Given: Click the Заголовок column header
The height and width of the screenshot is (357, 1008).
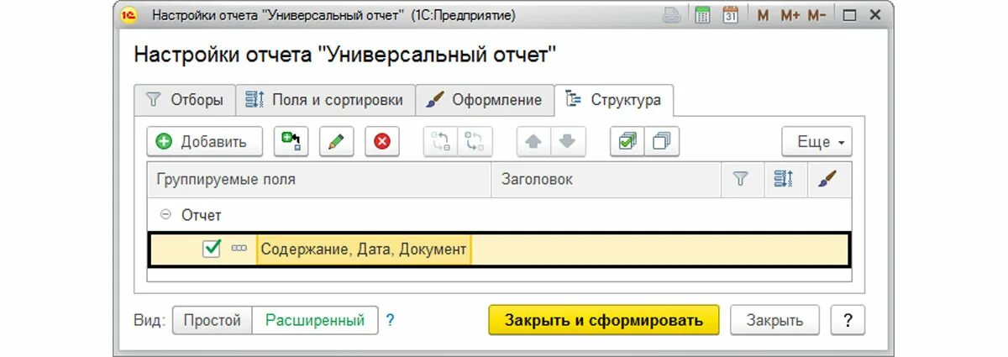Looking at the screenshot, I should [606, 180].
